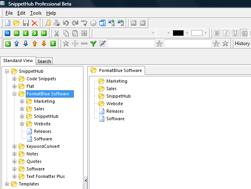Collapse the FormatBlue Software folder
The width and height of the screenshot is (251, 189).
click(x=14, y=94)
